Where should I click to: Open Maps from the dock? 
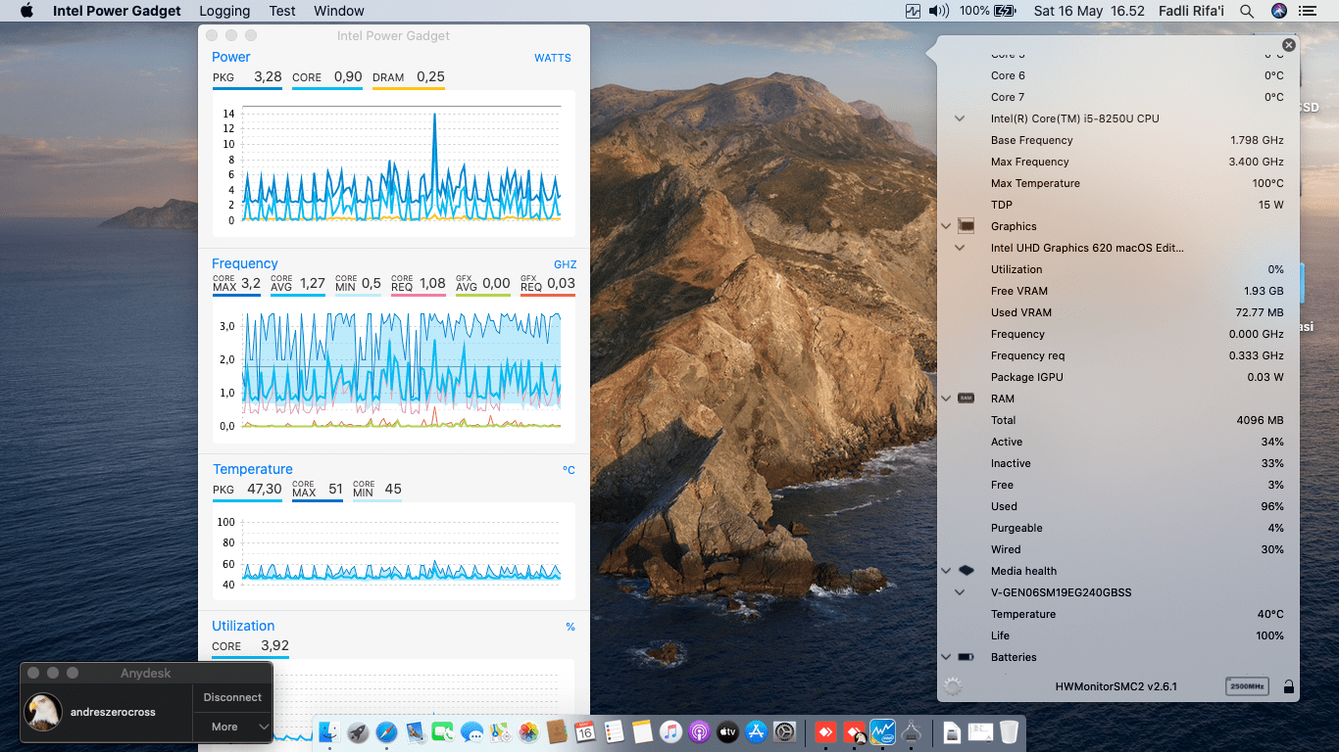(x=500, y=731)
